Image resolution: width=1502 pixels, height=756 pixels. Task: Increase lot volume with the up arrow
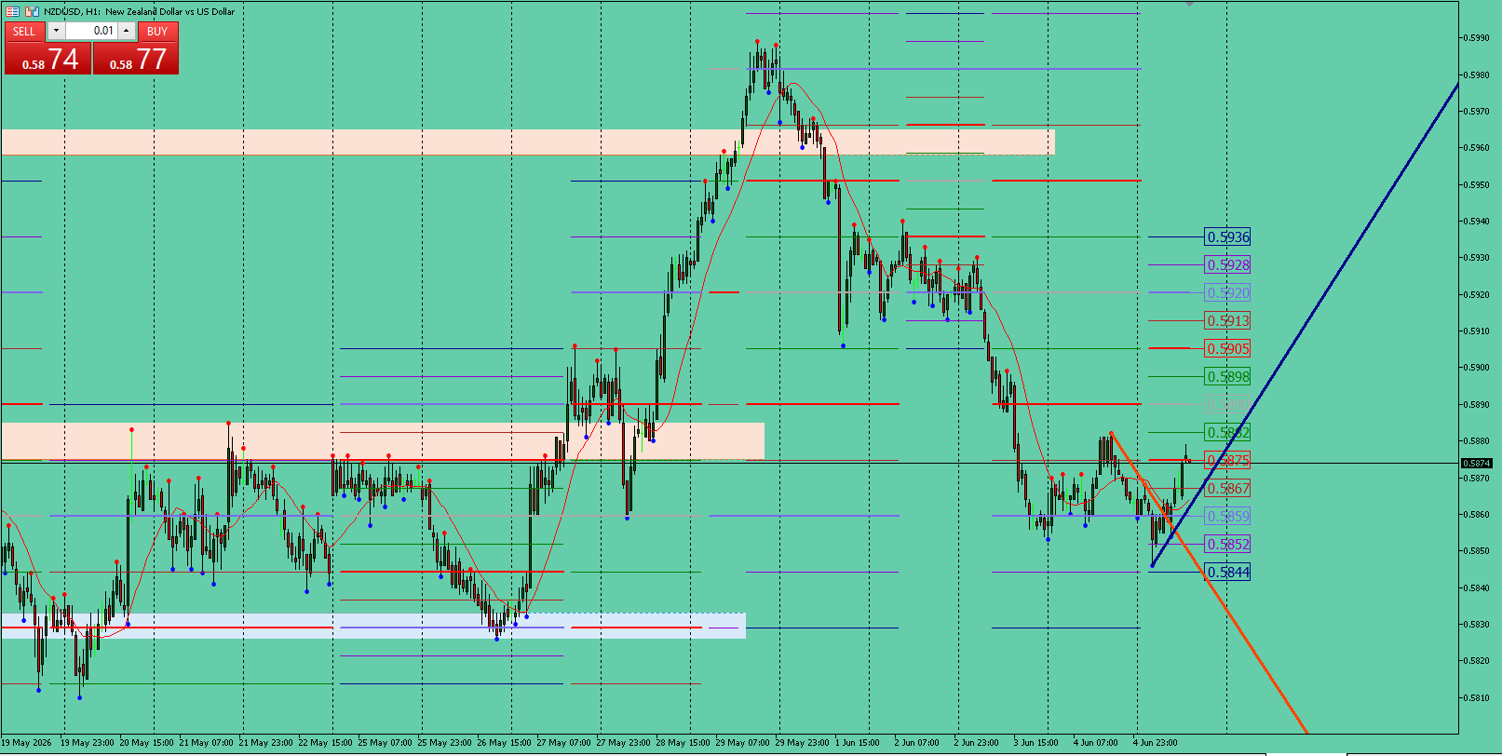pyautogui.click(x=127, y=31)
